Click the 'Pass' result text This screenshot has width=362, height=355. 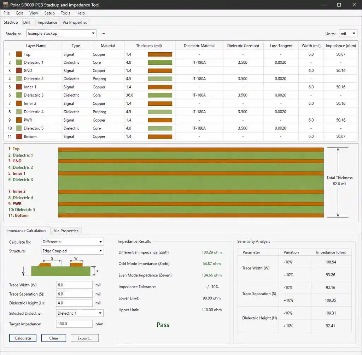163,325
